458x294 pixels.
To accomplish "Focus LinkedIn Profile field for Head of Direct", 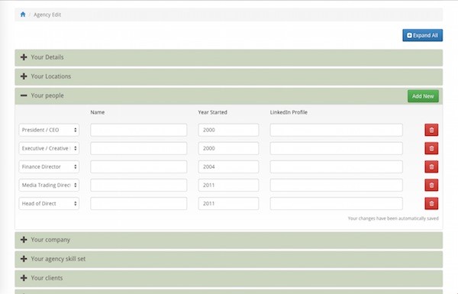I will (336, 204).
